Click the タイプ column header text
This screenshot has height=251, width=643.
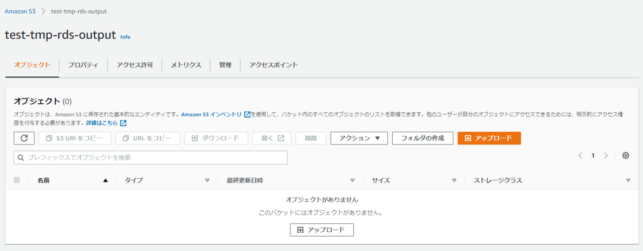coord(134,180)
